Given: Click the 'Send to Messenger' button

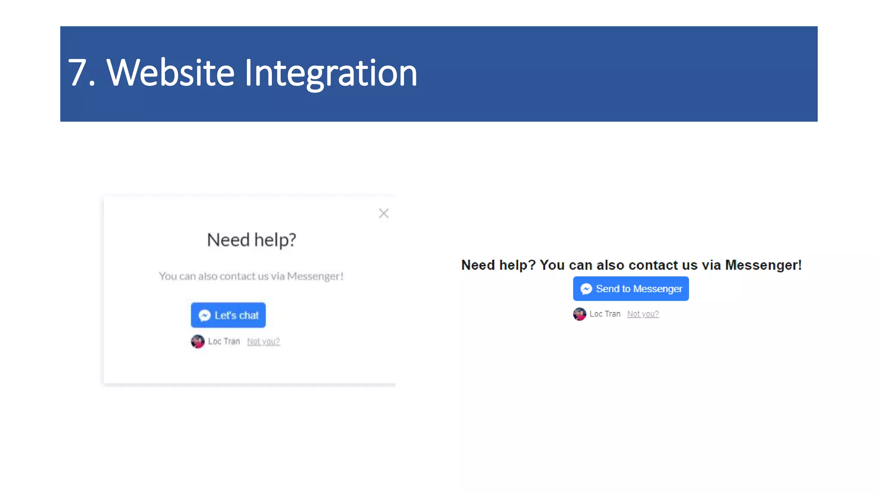Looking at the screenshot, I should [631, 289].
